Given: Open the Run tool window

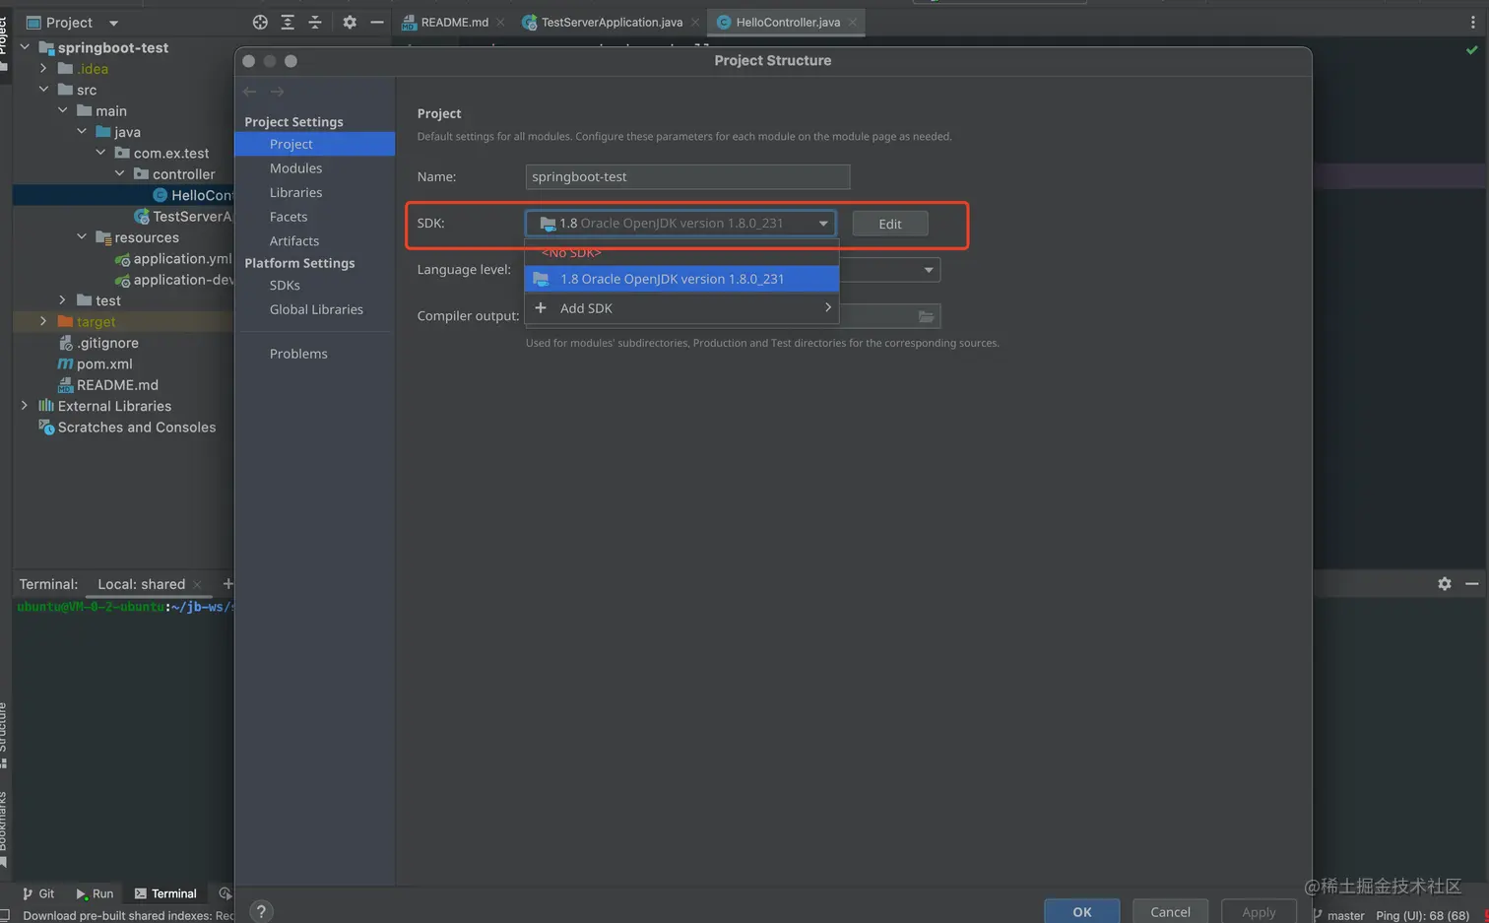Looking at the screenshot, I should 95,893.
